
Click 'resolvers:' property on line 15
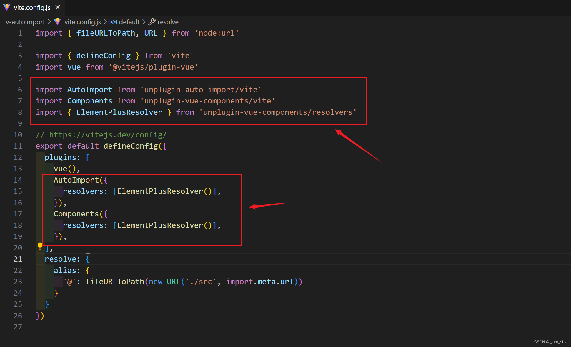(x=85, y=191)
